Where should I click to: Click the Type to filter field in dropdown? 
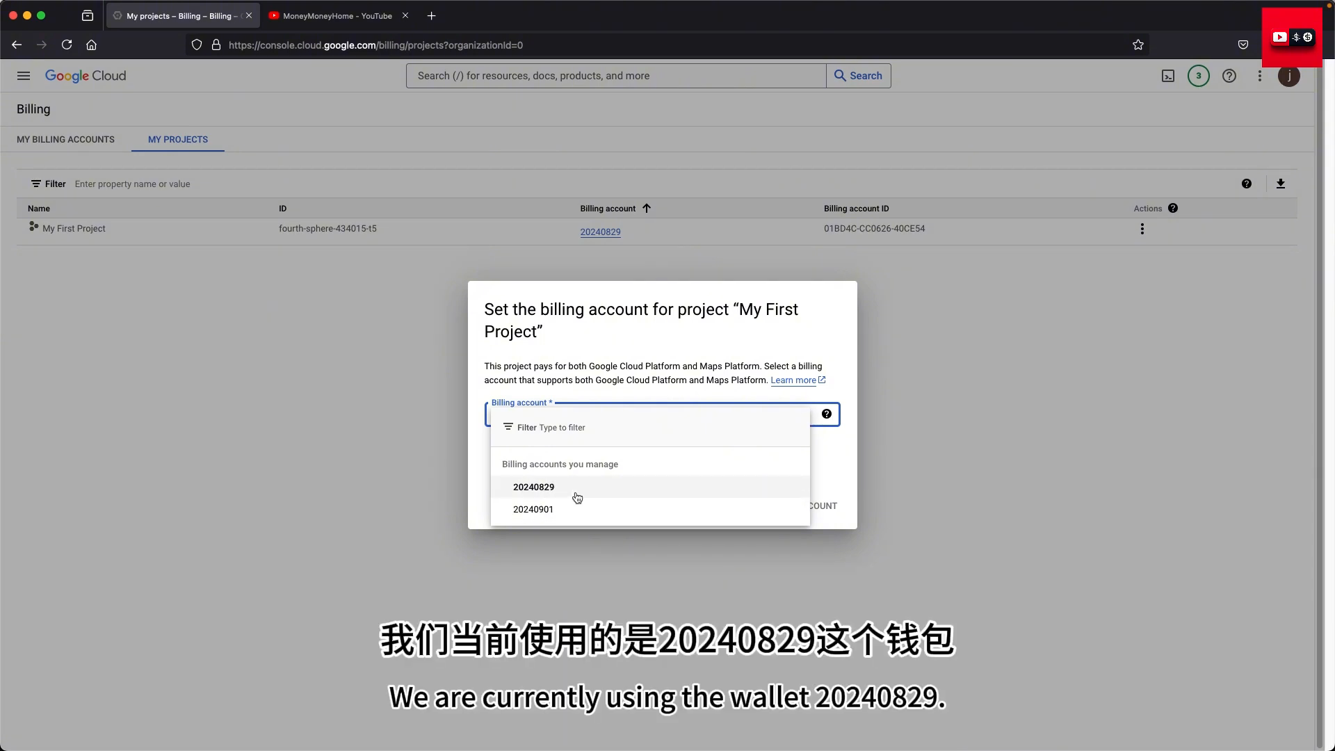[650, 427]
